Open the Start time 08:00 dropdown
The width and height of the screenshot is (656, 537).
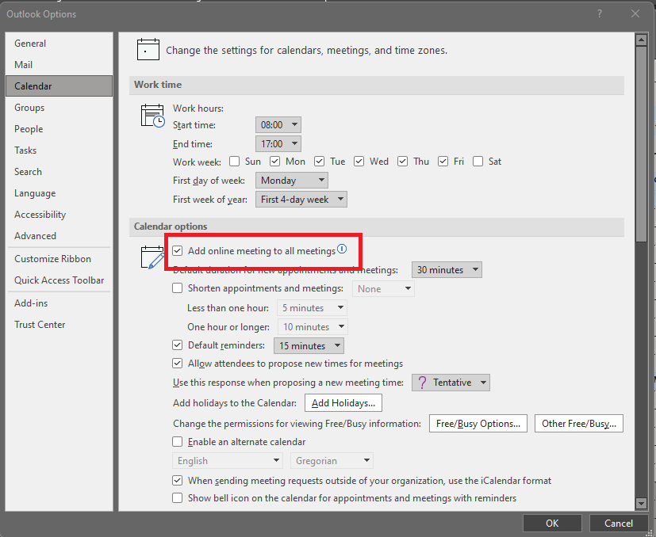pos(278,124)
